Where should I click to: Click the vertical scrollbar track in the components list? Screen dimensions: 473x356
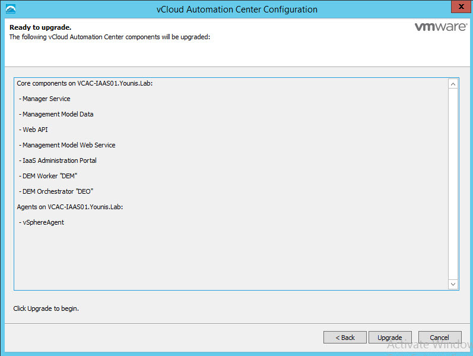coord(453,184)
